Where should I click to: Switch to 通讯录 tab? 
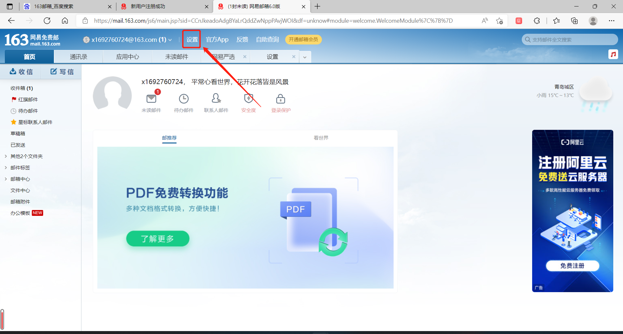click(79, 57)
